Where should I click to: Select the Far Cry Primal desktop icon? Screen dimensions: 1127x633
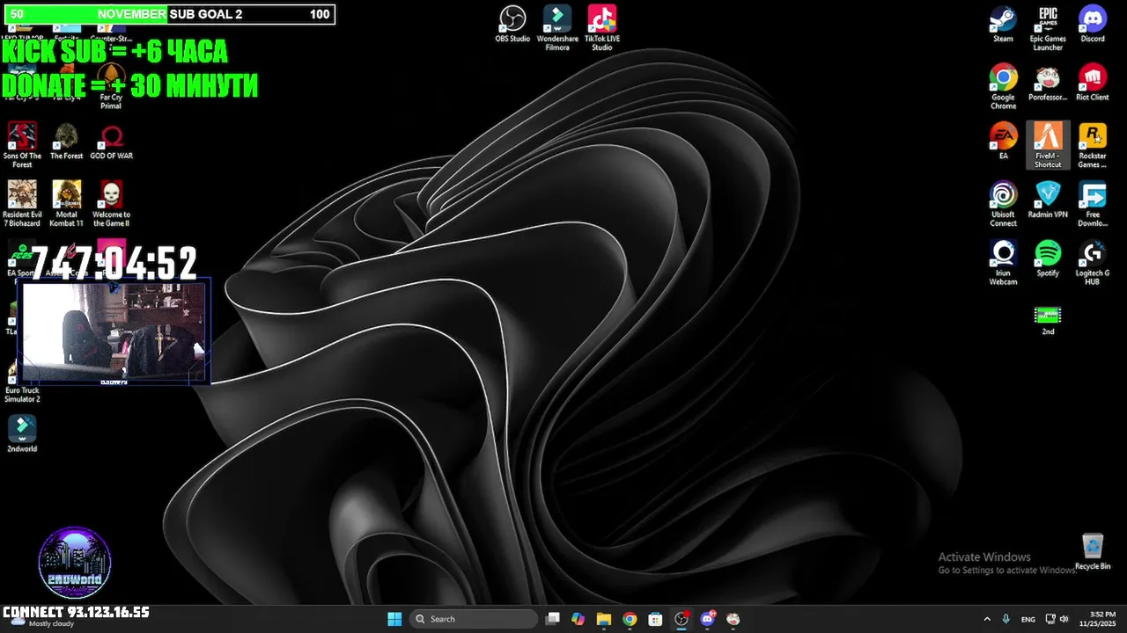coord(111,86)
